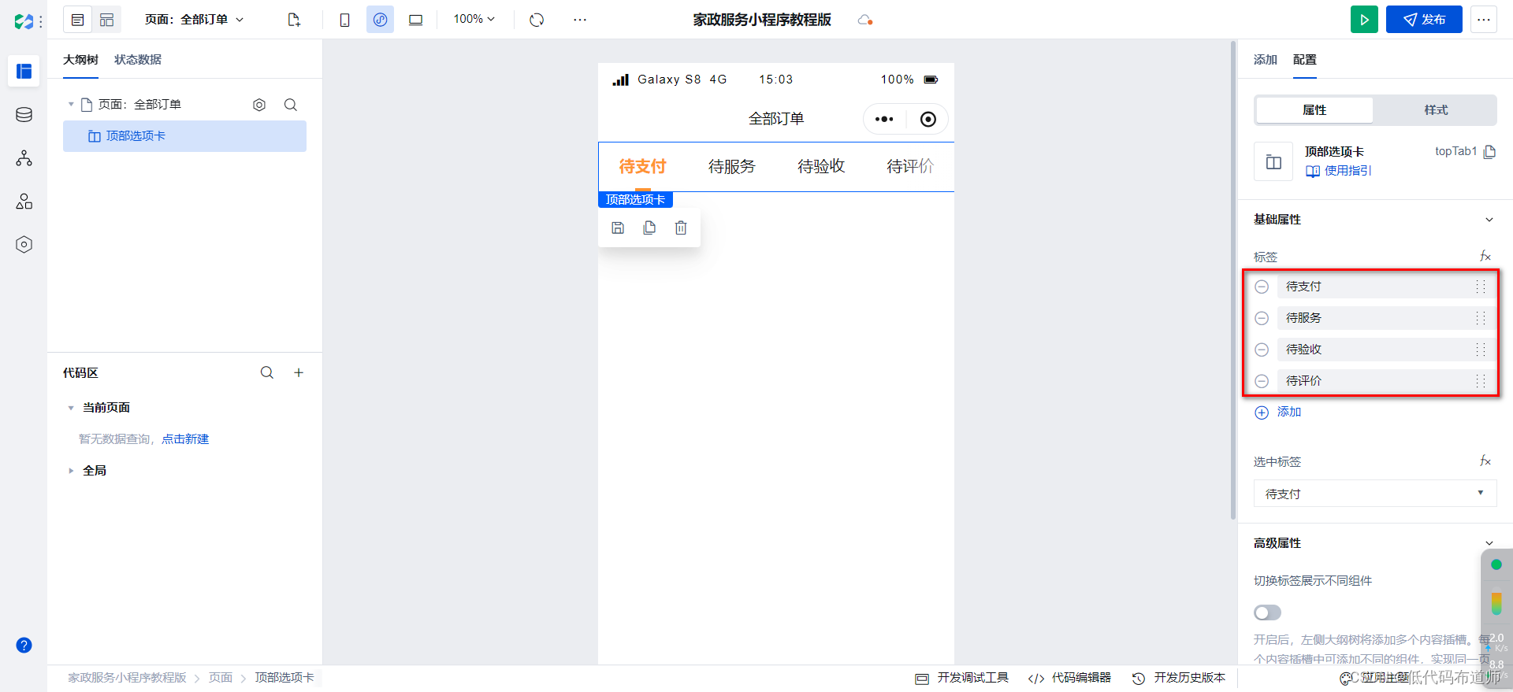Open the page selector dropdown
Screen dimensions: 1513x692
coord(195,20)
